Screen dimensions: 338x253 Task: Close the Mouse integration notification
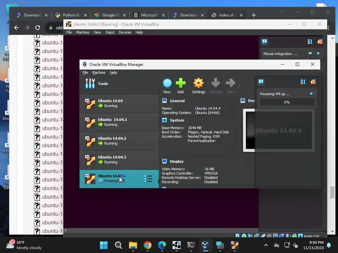click(x=318, y=53)
